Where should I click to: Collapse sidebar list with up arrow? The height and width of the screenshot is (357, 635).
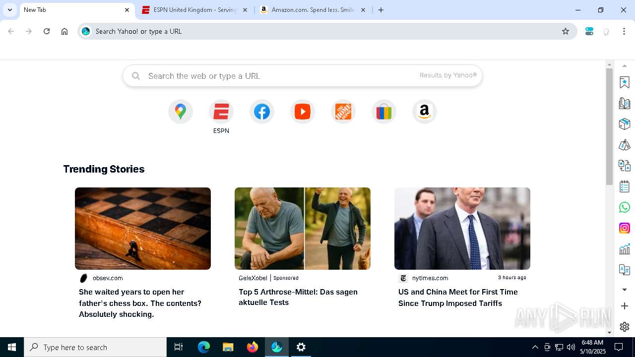click(x=625, y=66)
